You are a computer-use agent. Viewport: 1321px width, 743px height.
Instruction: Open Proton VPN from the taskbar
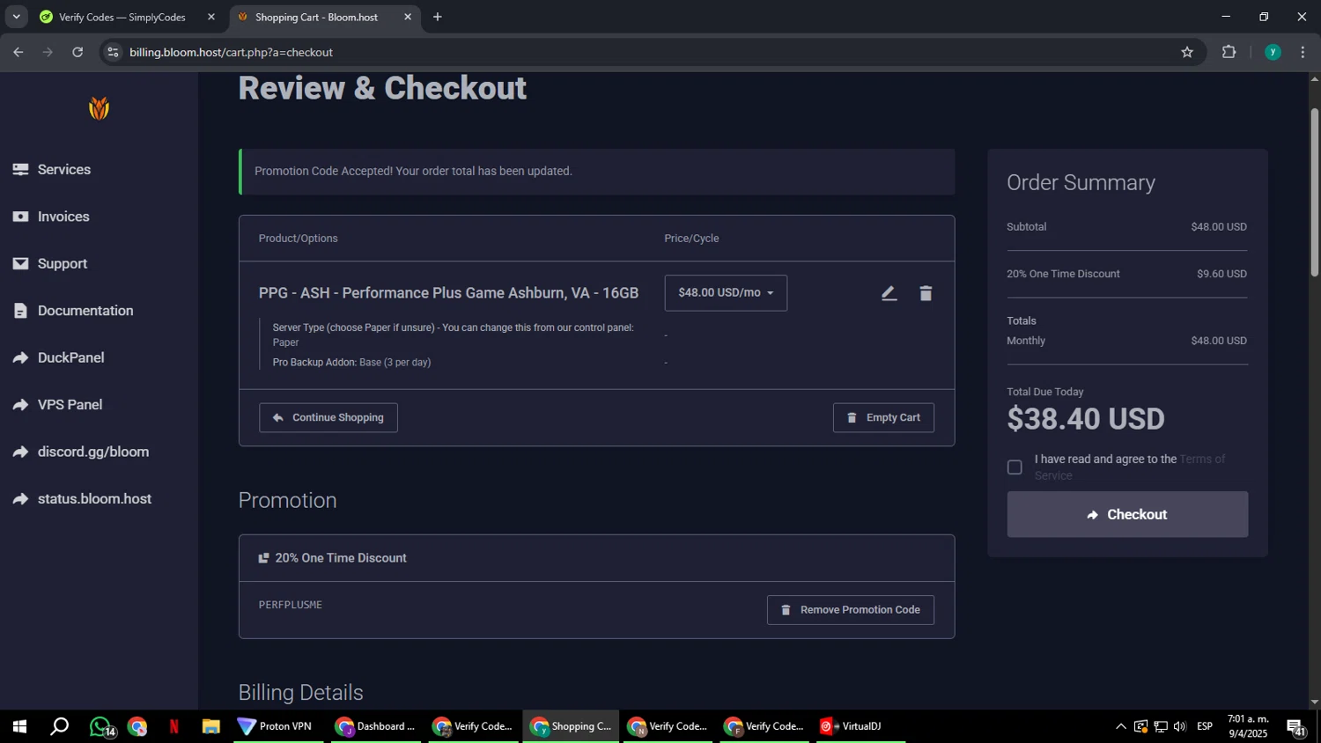point(278,727)
